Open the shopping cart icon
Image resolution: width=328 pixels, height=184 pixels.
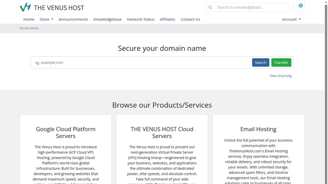pyautogui.click(x=298, y=7)
